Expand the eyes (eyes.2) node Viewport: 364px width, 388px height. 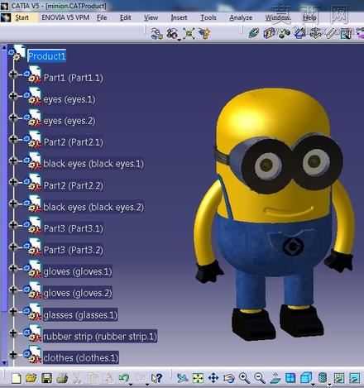[x=13, y=117]
